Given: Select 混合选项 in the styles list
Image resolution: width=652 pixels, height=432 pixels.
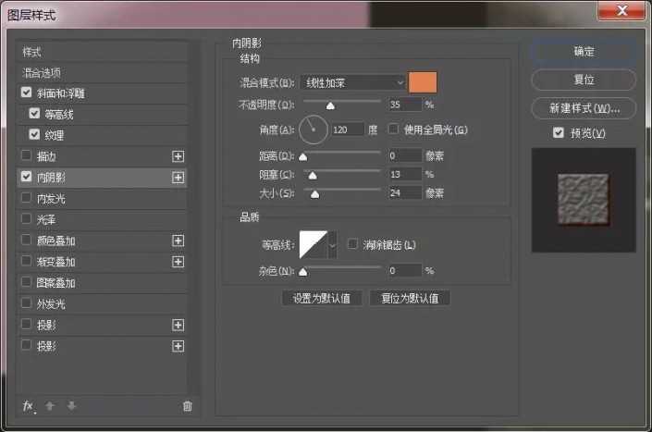Looking at the screenshot, I should pyautogui.click(x=43, y=72).
